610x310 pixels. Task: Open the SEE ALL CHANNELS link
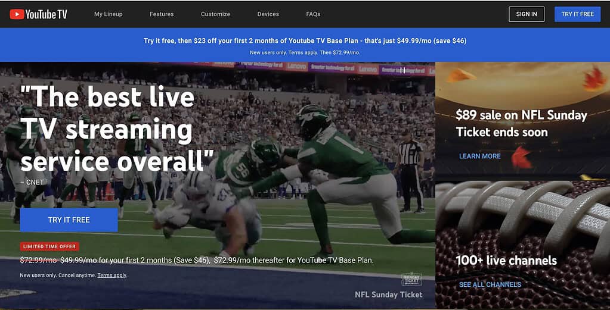(x=490, y=284)
